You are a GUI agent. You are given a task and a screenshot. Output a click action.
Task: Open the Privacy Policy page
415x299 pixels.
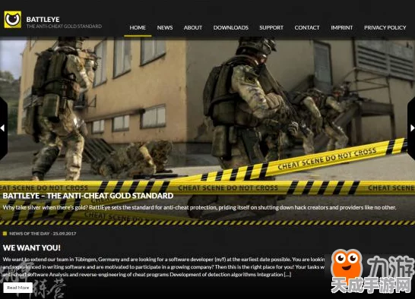coord(385,27)
